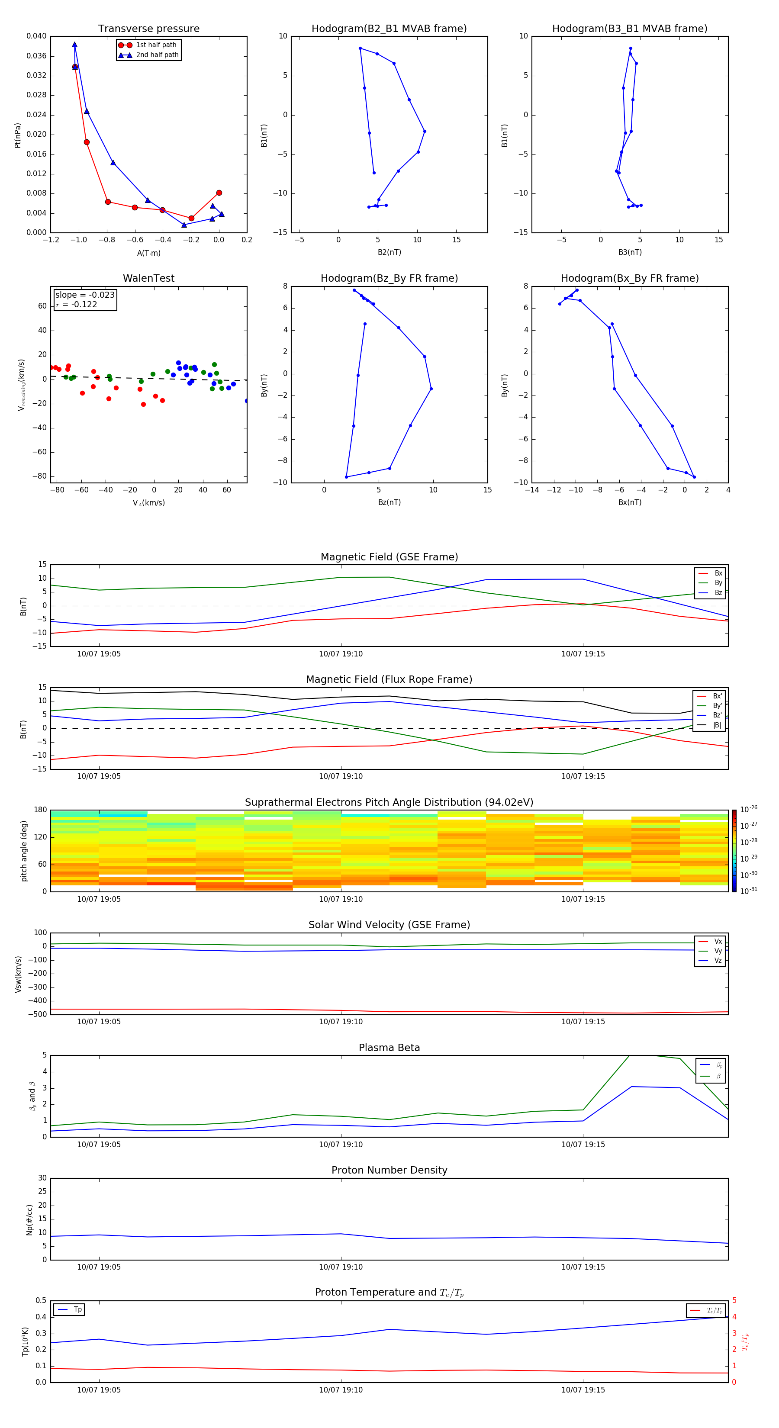Click the "Bz(nT)" x-axis label
This screenshot has width=779, height=1428.
389,503
